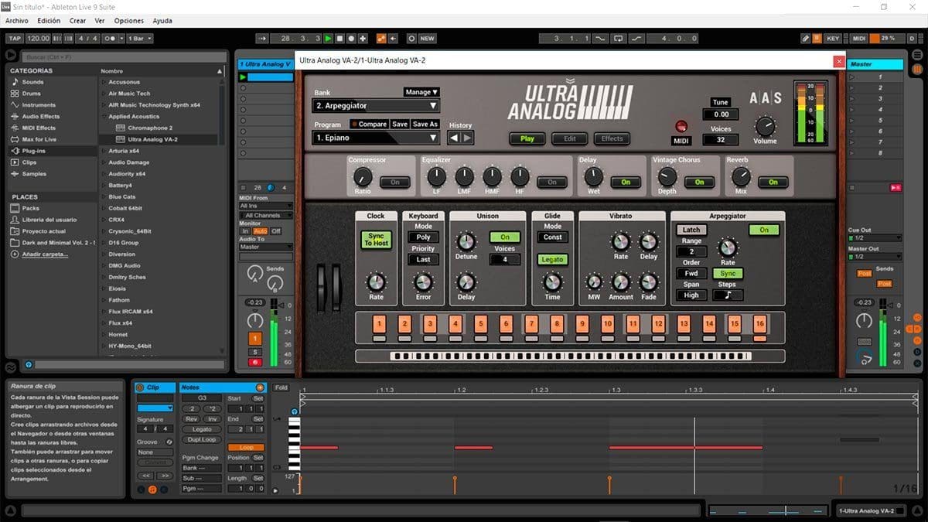Click the Añadir carpeta add-folder icon
This screenshot has height=522, width=928.
pos(15,254)
